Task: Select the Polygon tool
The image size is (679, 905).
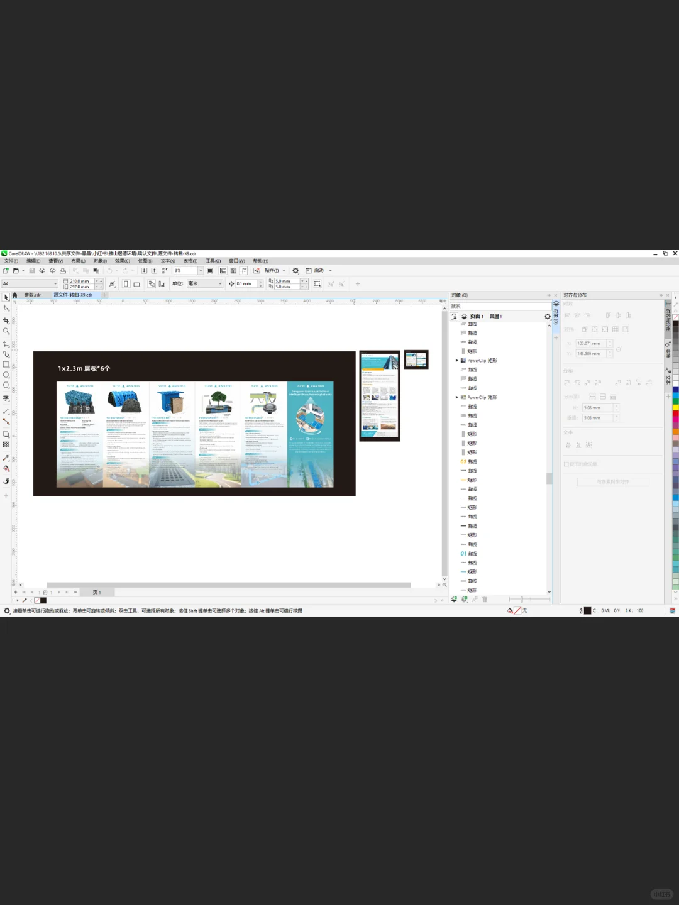Action: pyautogui.click(x=6, y=385)
